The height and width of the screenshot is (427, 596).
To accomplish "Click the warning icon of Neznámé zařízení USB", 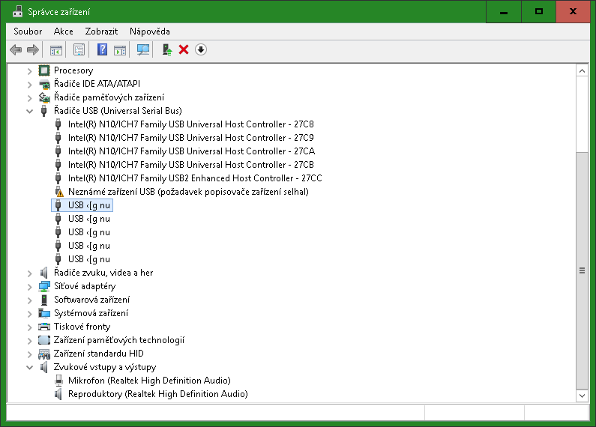I will click(58, 192).
